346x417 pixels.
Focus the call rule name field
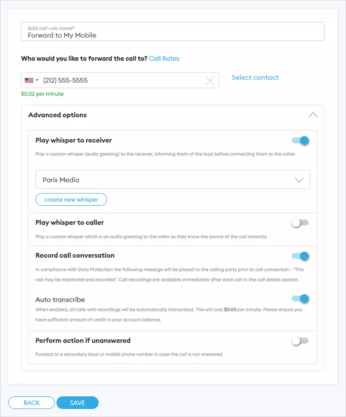tap(172, 35)
